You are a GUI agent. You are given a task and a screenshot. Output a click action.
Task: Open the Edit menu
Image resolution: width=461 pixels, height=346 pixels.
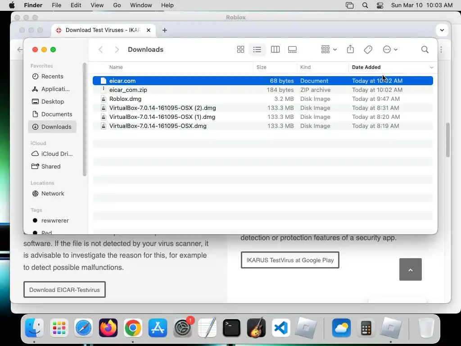click(x=76, y=5)
